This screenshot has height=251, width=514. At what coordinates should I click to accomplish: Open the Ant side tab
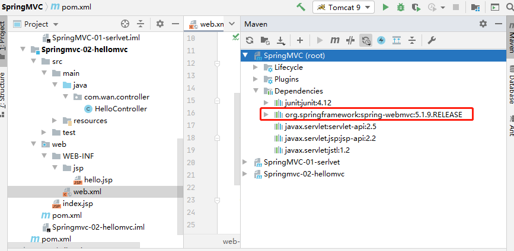(x=510, y=126)
